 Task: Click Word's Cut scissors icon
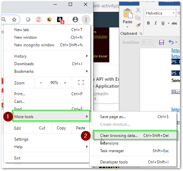[x=138, y=10]
